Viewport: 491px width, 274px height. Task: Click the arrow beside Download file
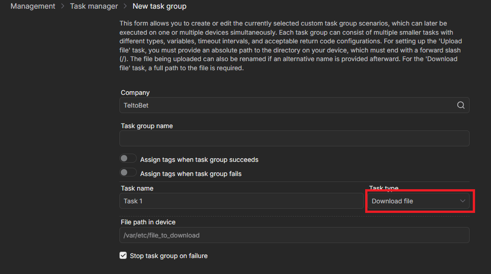coord(463,201)
